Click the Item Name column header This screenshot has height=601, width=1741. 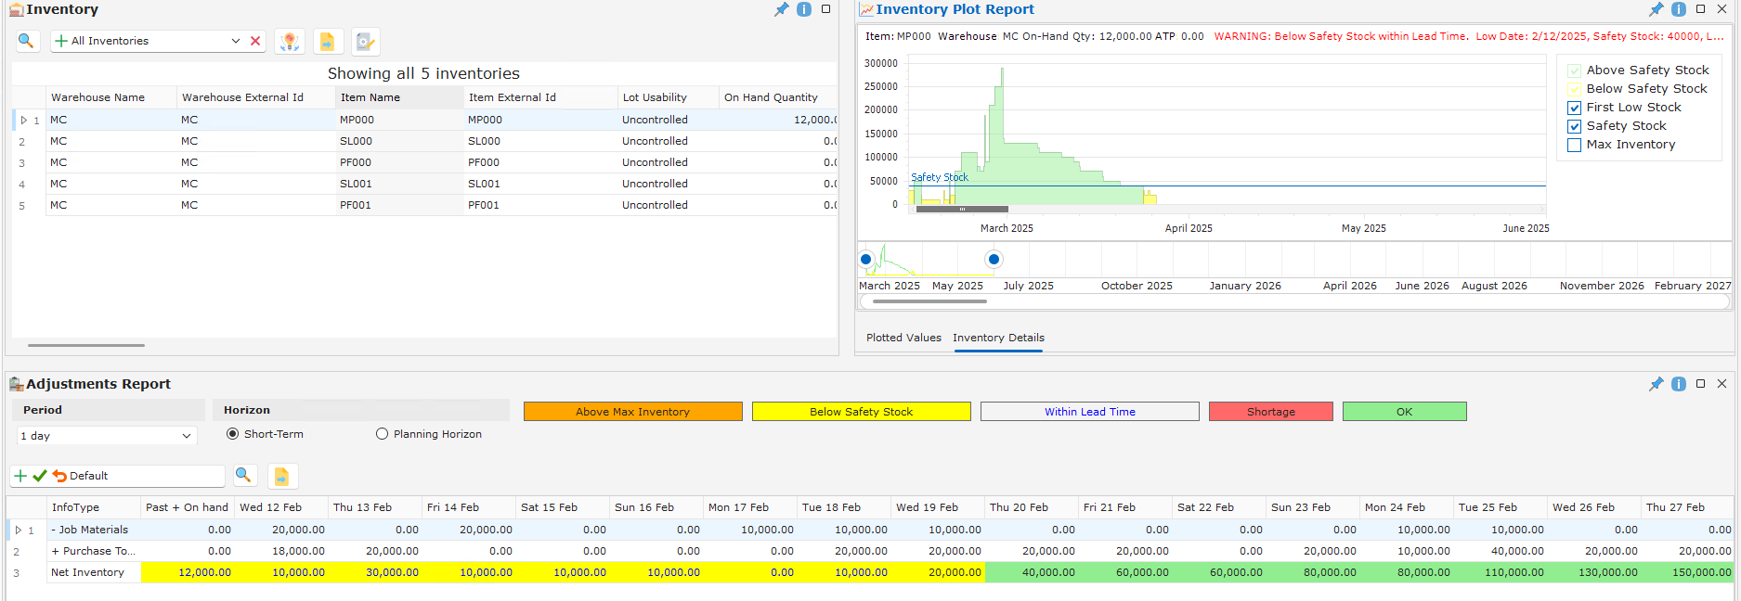(x=370, y=97)
